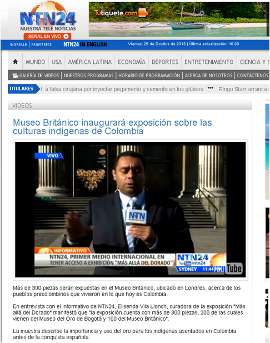Open the USA menu section
Viewport: 270px width, 343px height.
[57, 62]
